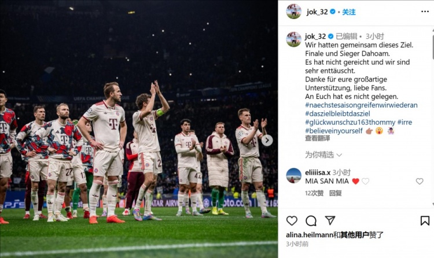Share the post with the paper plane icon
Image resolution: width=434 pixels, height=258 pixels.
[x=330, y=220]
